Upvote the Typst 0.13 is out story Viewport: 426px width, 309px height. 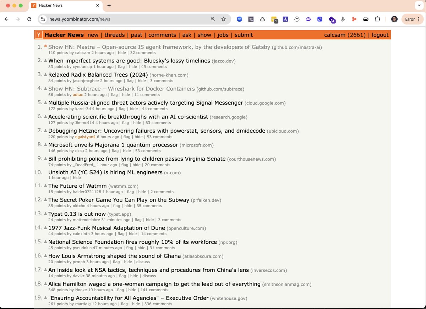click(x=45, y=214)
